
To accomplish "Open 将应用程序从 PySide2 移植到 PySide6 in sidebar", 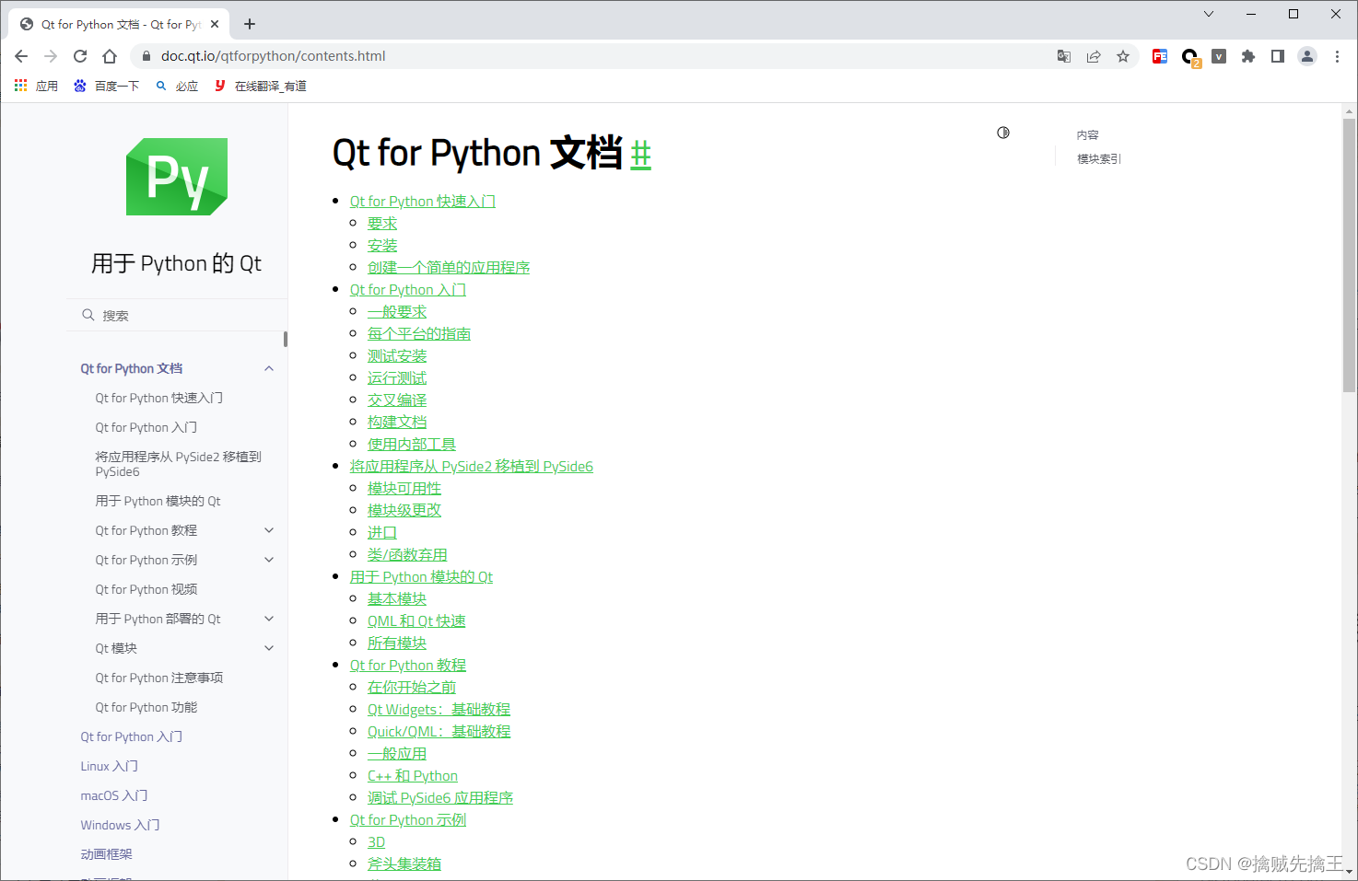I will 178,464.
